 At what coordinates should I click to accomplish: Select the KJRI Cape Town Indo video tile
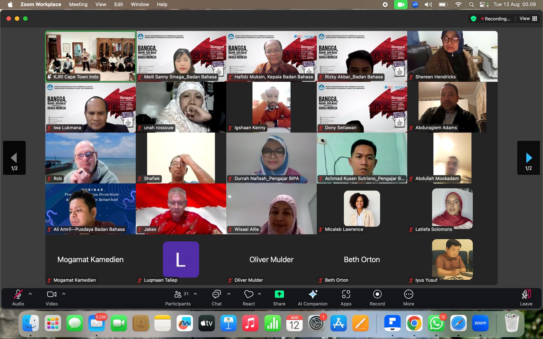(x=91, y=56)
